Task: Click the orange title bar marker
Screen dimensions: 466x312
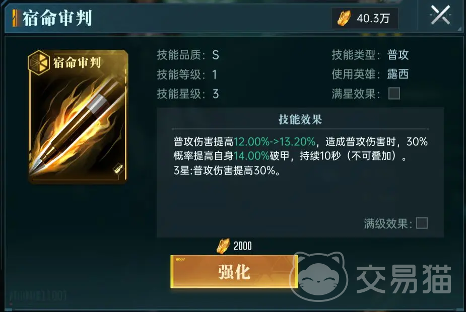Action: pyautogui.click(x=15, y=18)
